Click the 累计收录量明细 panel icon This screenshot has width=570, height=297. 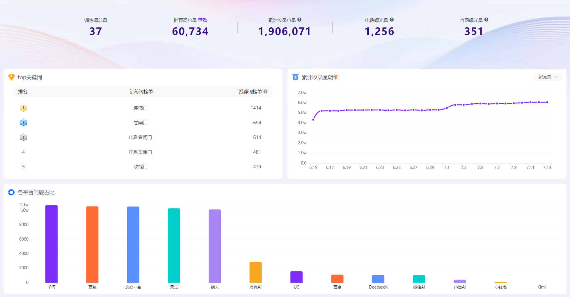[x=295, y=77]
